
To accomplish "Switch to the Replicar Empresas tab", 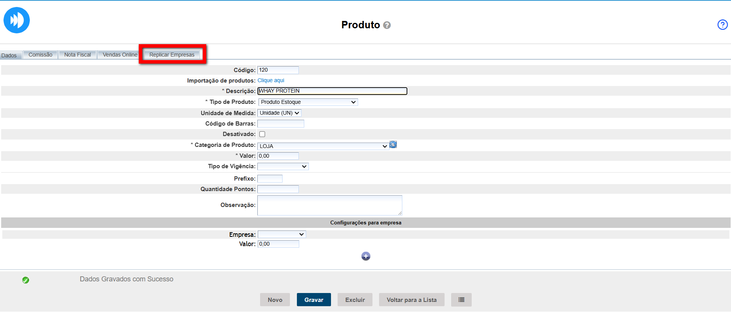I will coord(172,55).
